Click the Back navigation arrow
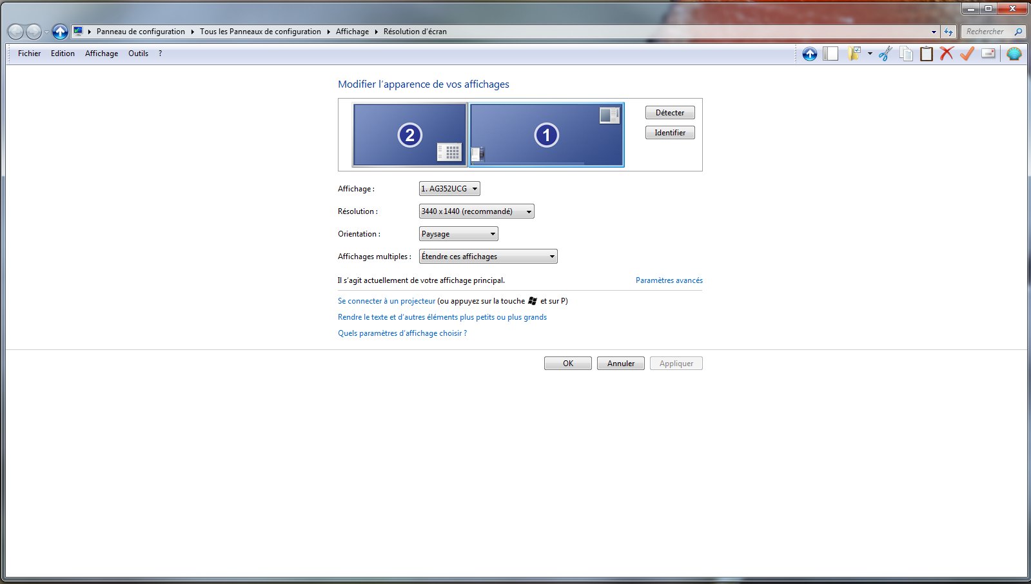The image size is (1031, 584). (16, 31)
